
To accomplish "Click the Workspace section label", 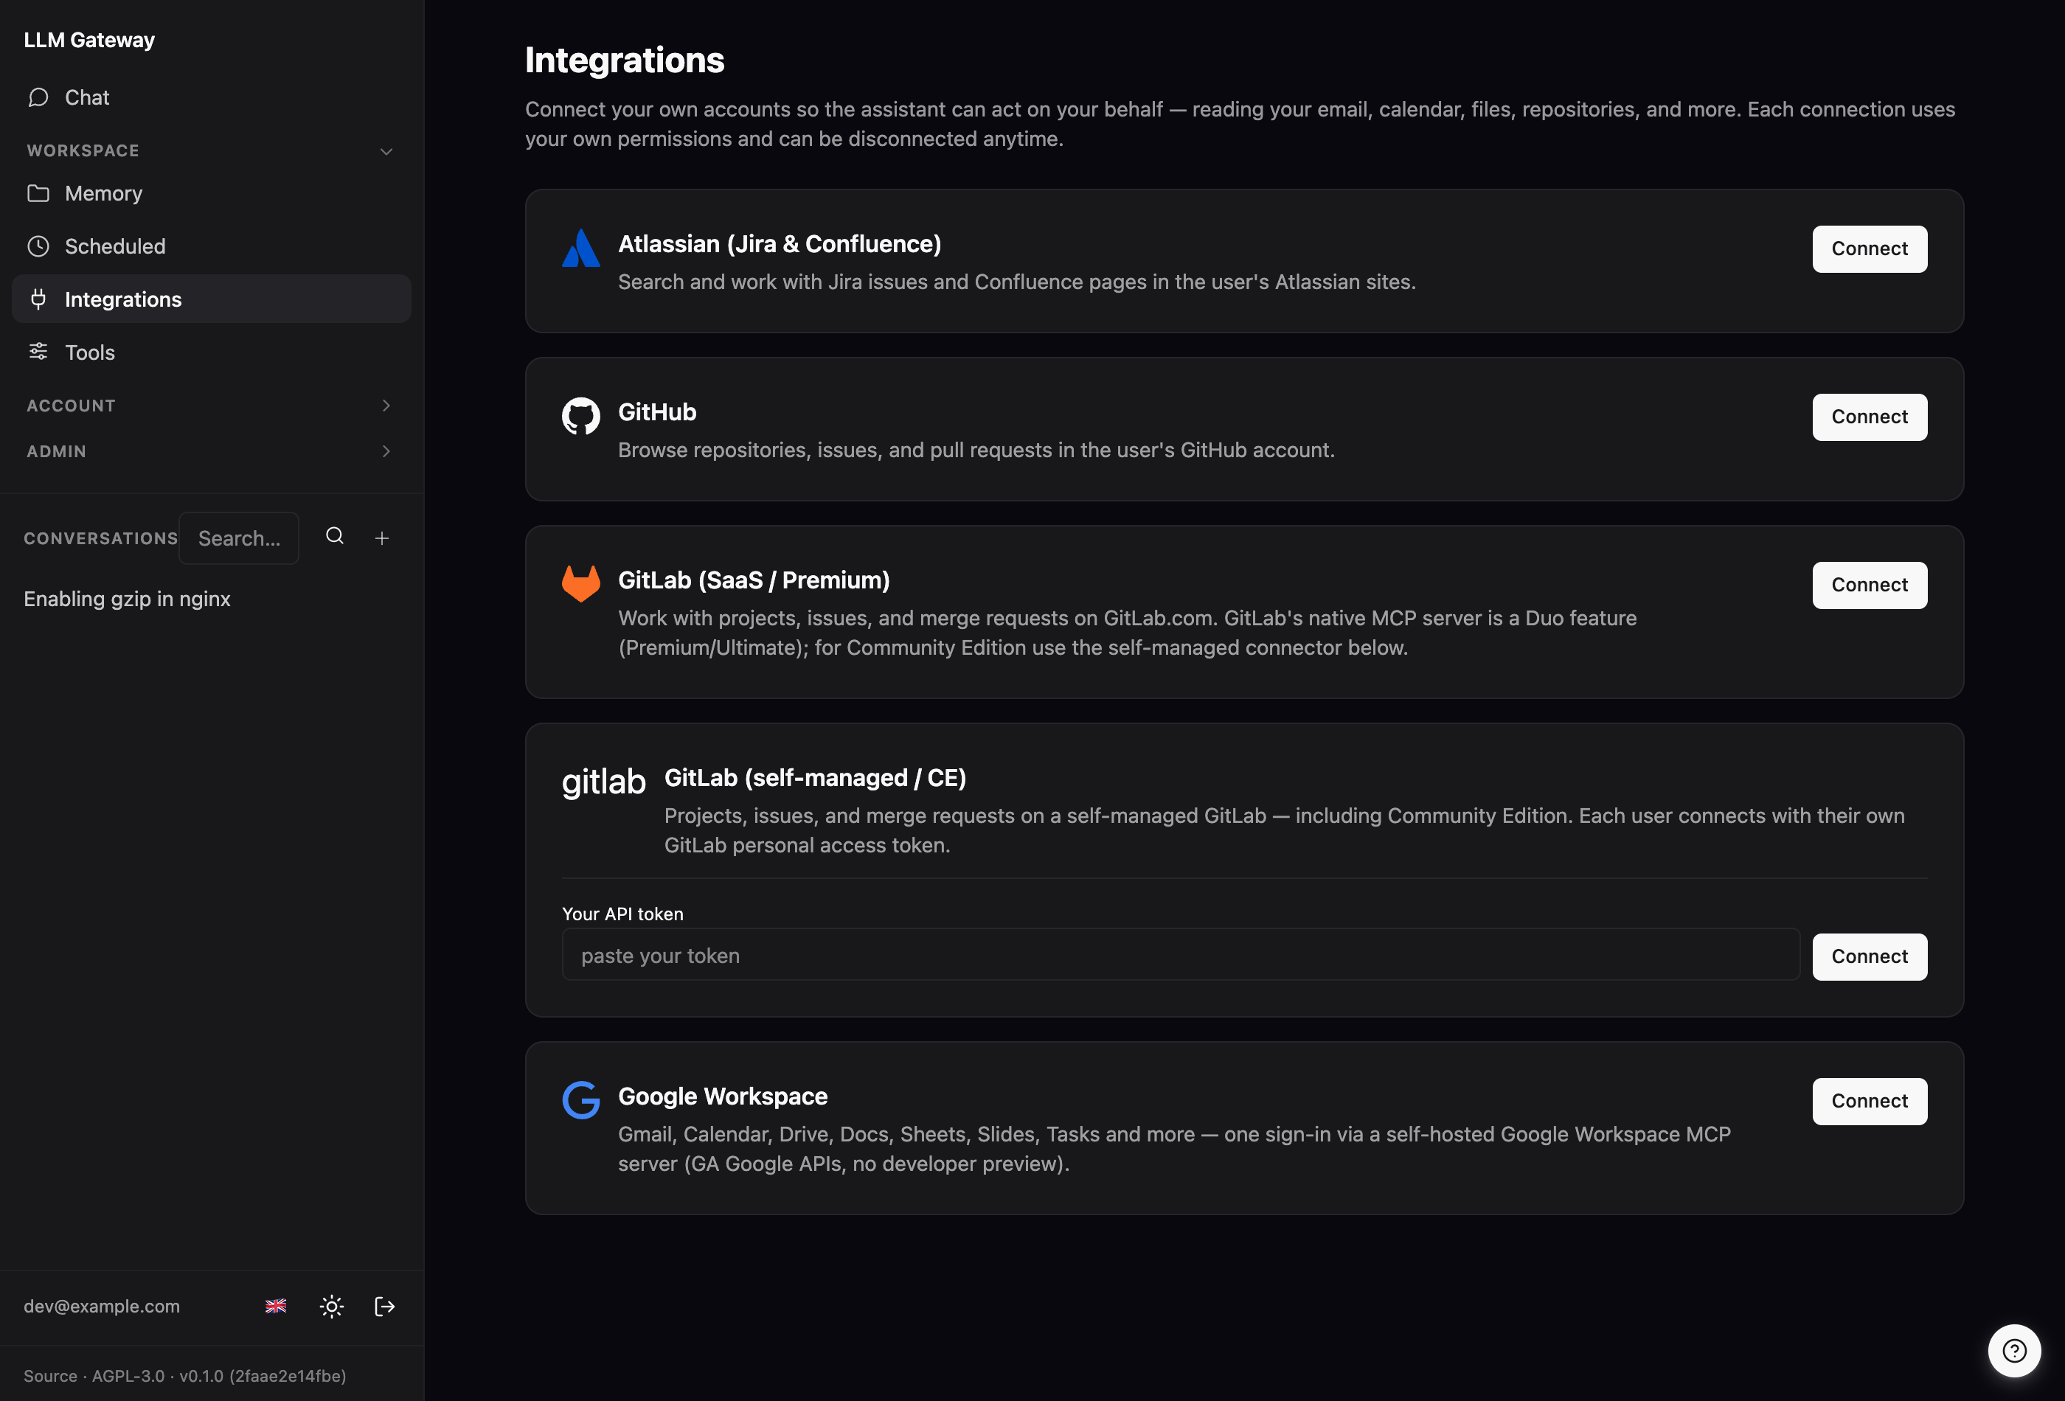I will point(83,151).
